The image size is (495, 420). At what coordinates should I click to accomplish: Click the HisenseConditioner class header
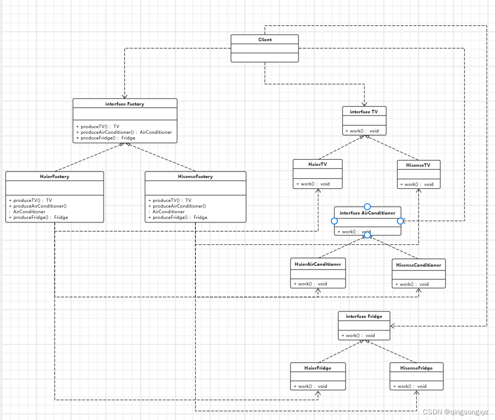pos(419,265)
